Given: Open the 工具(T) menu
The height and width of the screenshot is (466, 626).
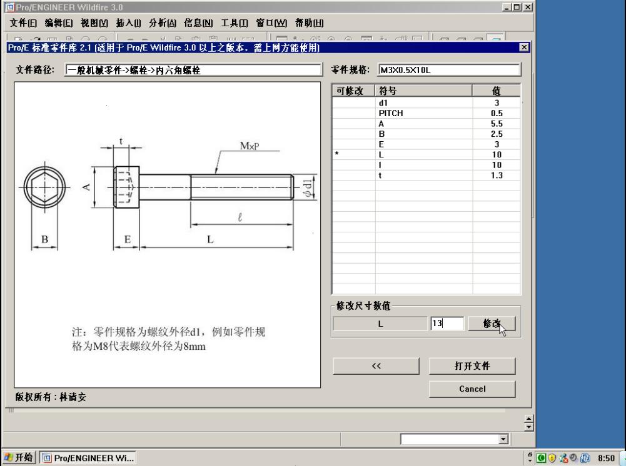Looking at the screenshot, I should point(235,23).
